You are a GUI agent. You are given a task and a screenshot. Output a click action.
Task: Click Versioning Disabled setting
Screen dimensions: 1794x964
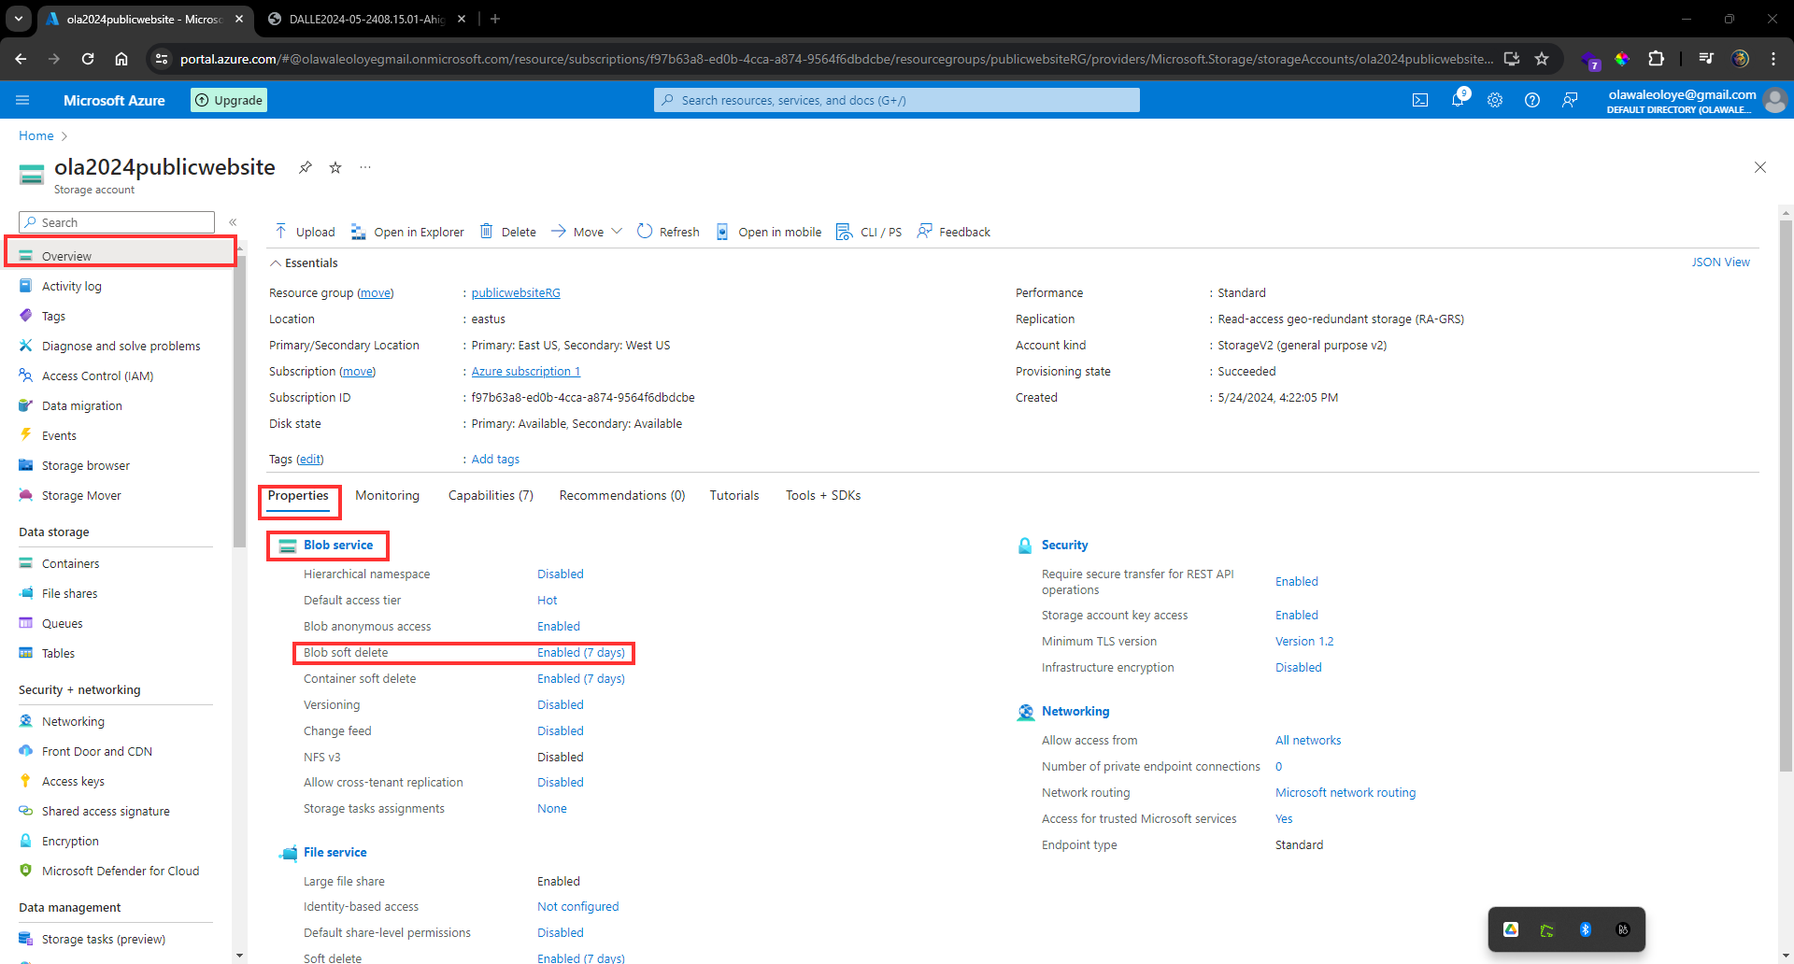(x=560, y=704)
